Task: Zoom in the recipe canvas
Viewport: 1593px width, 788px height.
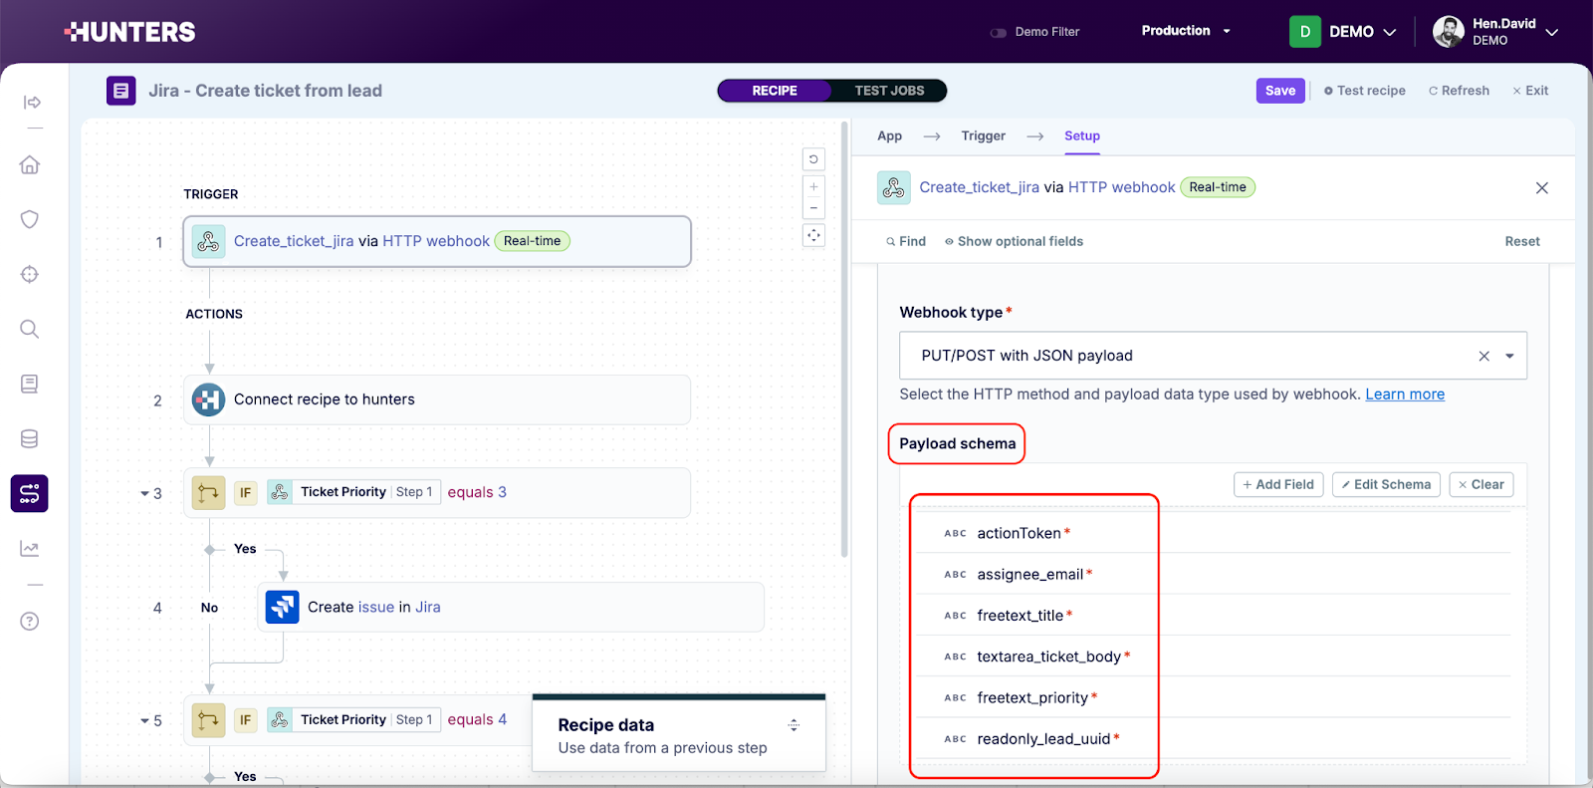Action: (813, 186)
